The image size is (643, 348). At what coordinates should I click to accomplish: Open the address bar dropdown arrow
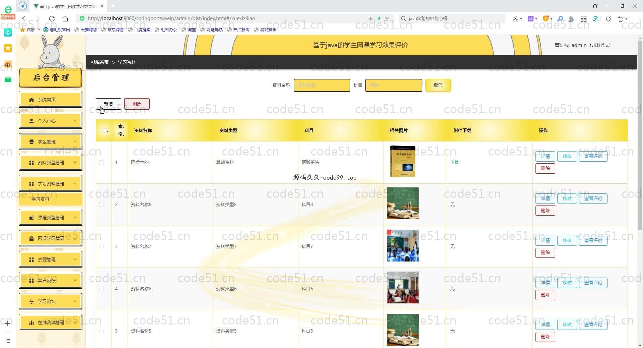point(387,18)
